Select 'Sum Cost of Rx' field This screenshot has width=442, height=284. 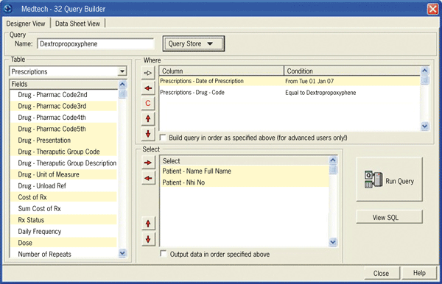coord(63,209)
